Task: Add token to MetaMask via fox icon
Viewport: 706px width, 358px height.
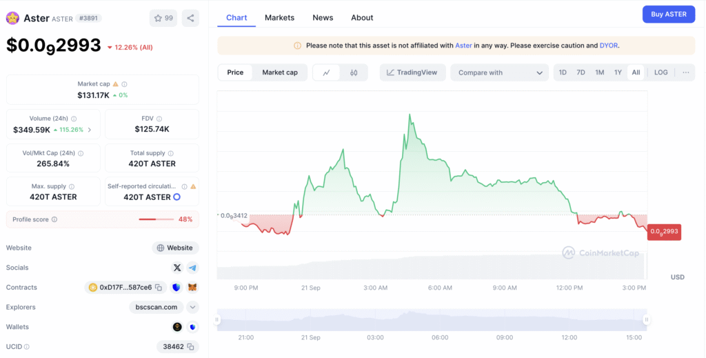Action: point(192,288)
